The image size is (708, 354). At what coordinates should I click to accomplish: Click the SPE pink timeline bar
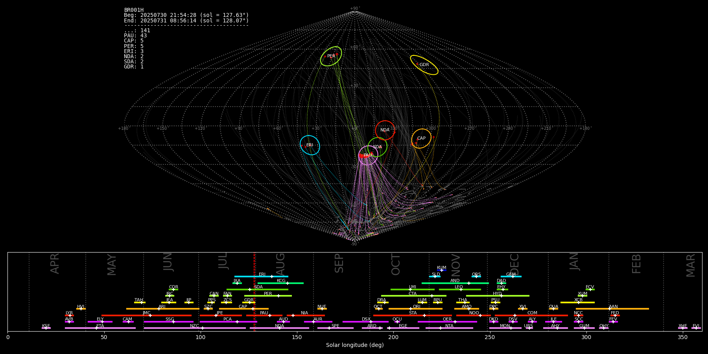pos(336,328)
